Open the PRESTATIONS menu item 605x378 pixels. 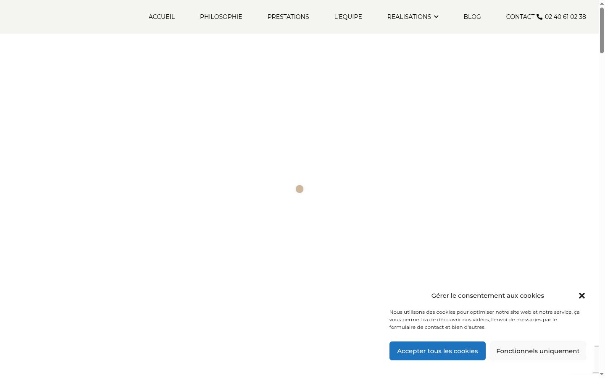pos(288,17)
